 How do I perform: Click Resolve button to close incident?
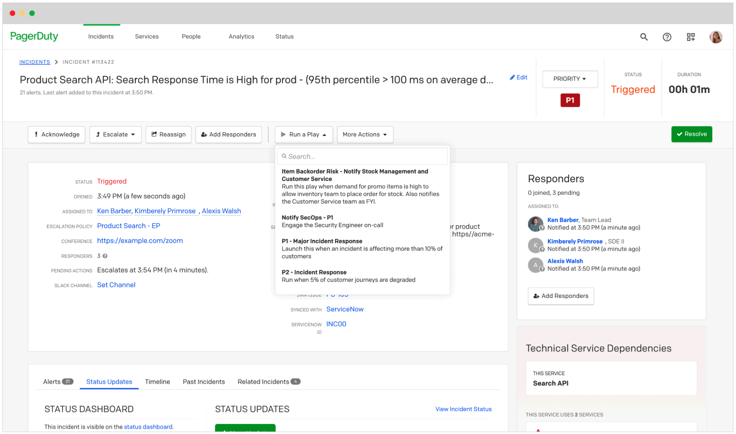coord(691,134)
